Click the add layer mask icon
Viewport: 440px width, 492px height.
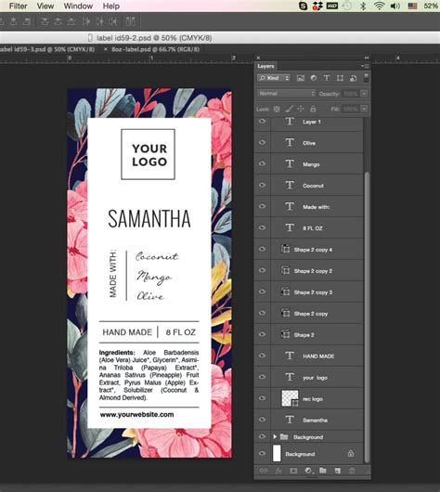point(293,471)
